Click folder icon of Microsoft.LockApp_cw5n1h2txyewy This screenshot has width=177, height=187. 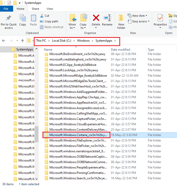coord(46,70)
